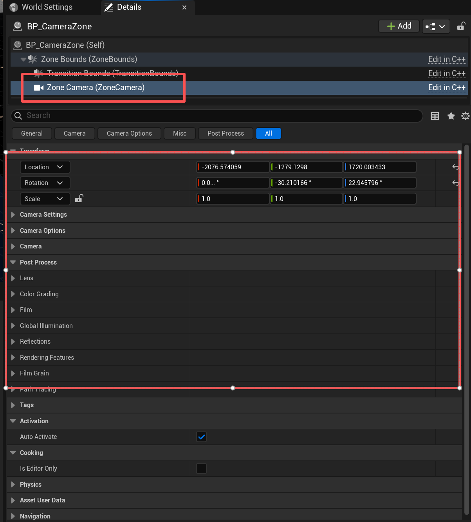
Task: Close the Details tab
Action: click(184, 7)
